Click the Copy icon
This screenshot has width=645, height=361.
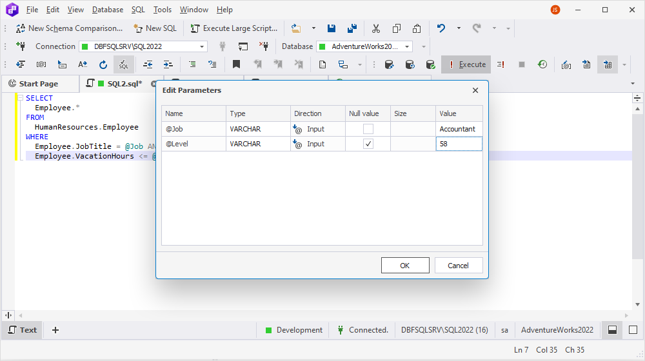pyautogui.click(x=397, y=28)
